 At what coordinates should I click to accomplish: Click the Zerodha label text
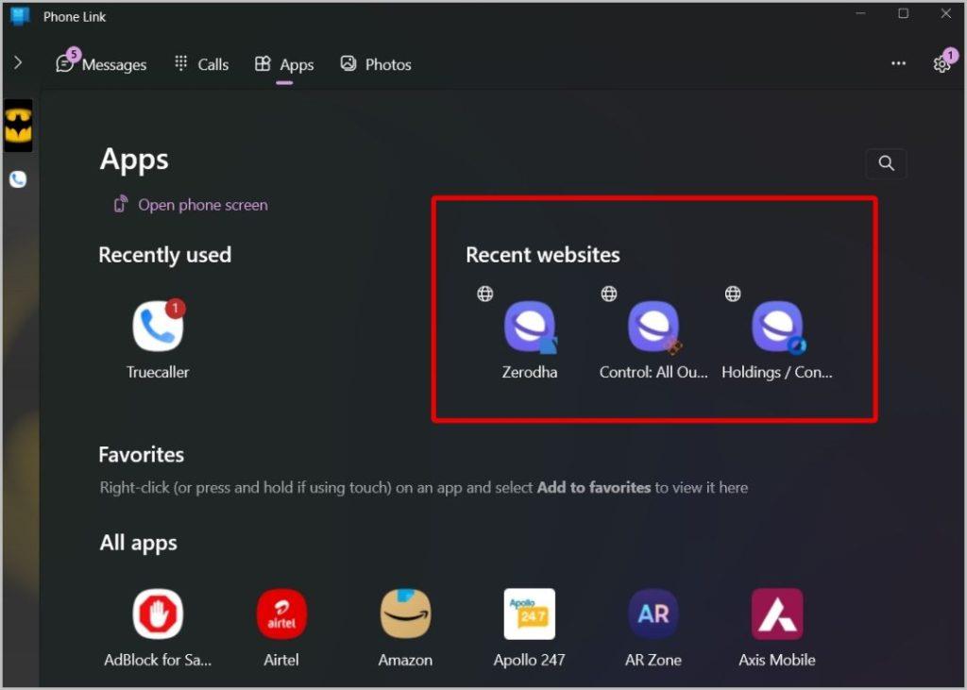click(x=530, y=373)
